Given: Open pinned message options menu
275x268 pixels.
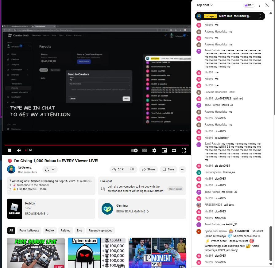Looking at the screenshot, I should [x=260, y=16].
